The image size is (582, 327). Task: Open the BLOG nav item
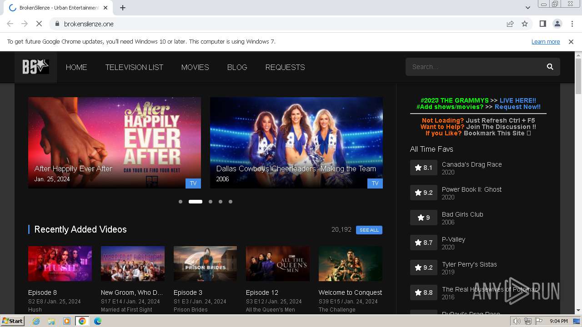tap(237, 67)
